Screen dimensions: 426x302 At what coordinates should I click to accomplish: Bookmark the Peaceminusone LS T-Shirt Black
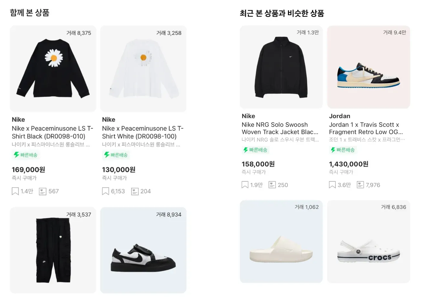click(x=15, y=191)
